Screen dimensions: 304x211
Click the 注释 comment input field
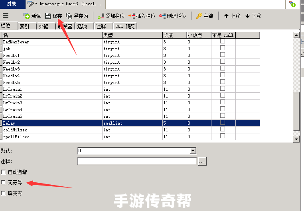point(137,161)
